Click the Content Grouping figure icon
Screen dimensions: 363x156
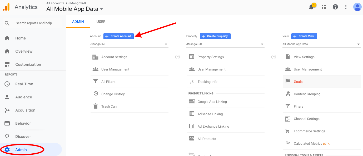click(288, 94)
